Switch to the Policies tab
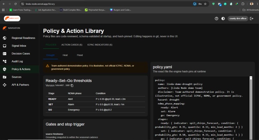 [x=51, y=45]
